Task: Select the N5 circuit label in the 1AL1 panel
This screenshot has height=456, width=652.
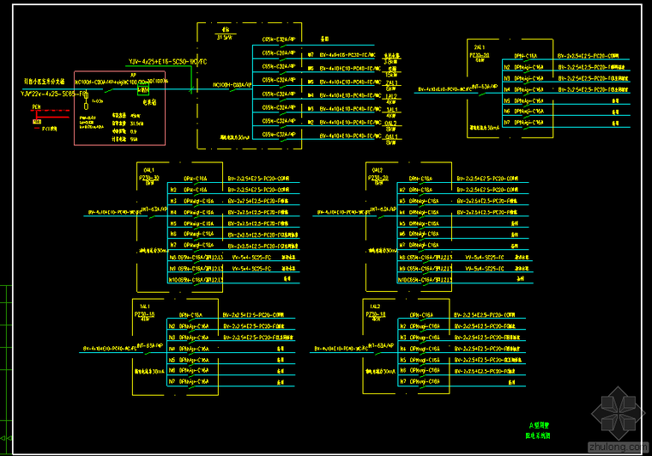Action: click(172, 360)
